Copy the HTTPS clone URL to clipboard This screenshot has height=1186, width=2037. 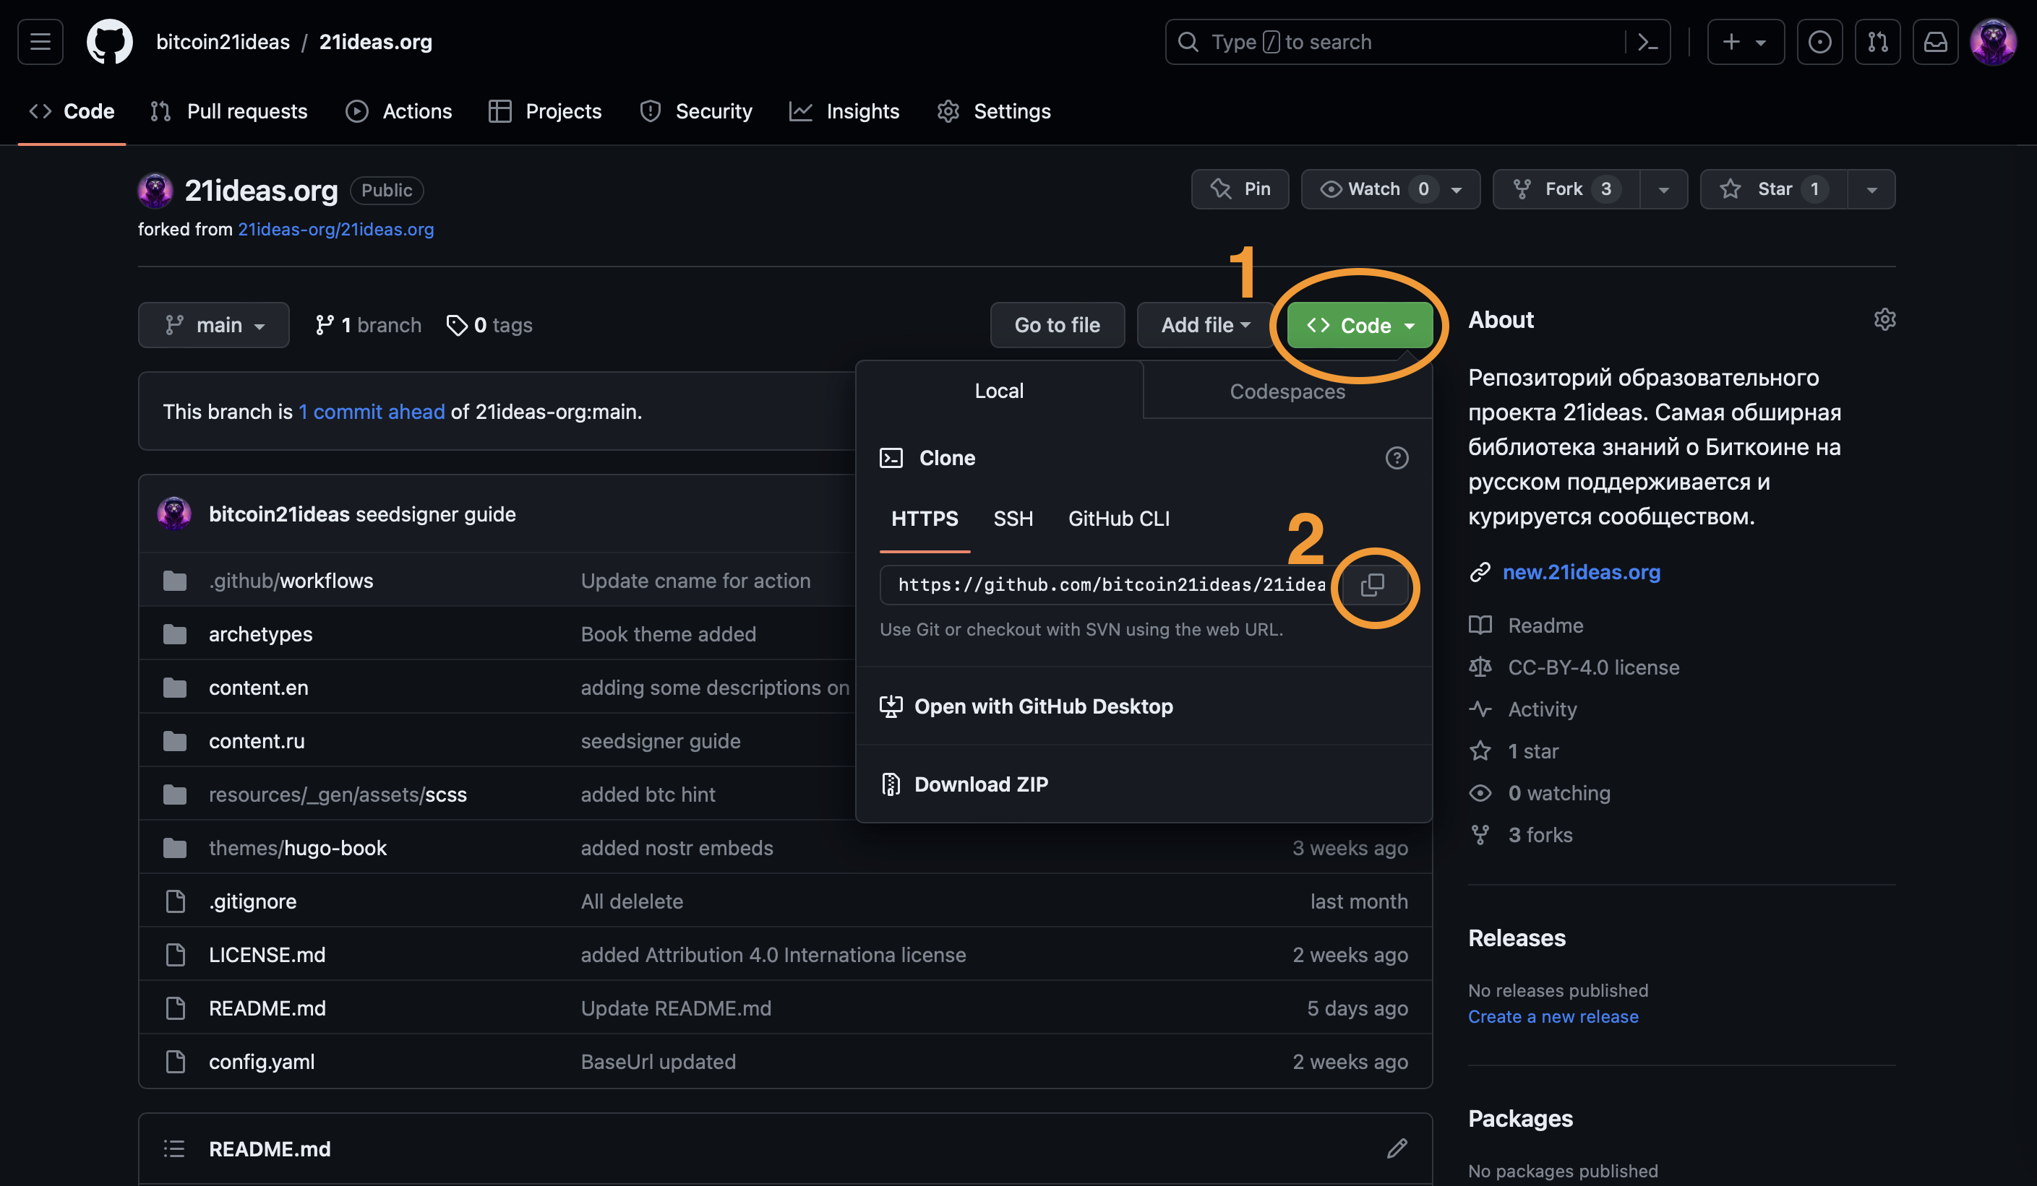(1373, 584)
